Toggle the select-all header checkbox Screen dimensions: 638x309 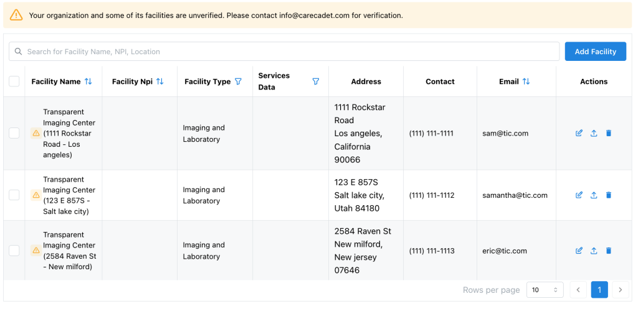(x=14, y=81)
